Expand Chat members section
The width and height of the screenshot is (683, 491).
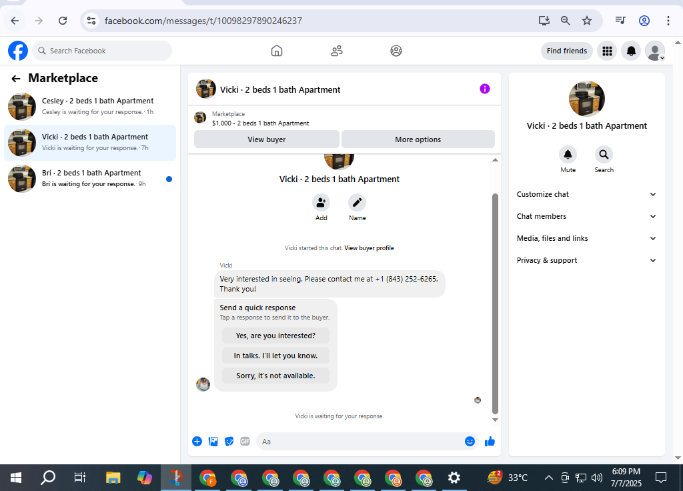click(x=586, y=217)
